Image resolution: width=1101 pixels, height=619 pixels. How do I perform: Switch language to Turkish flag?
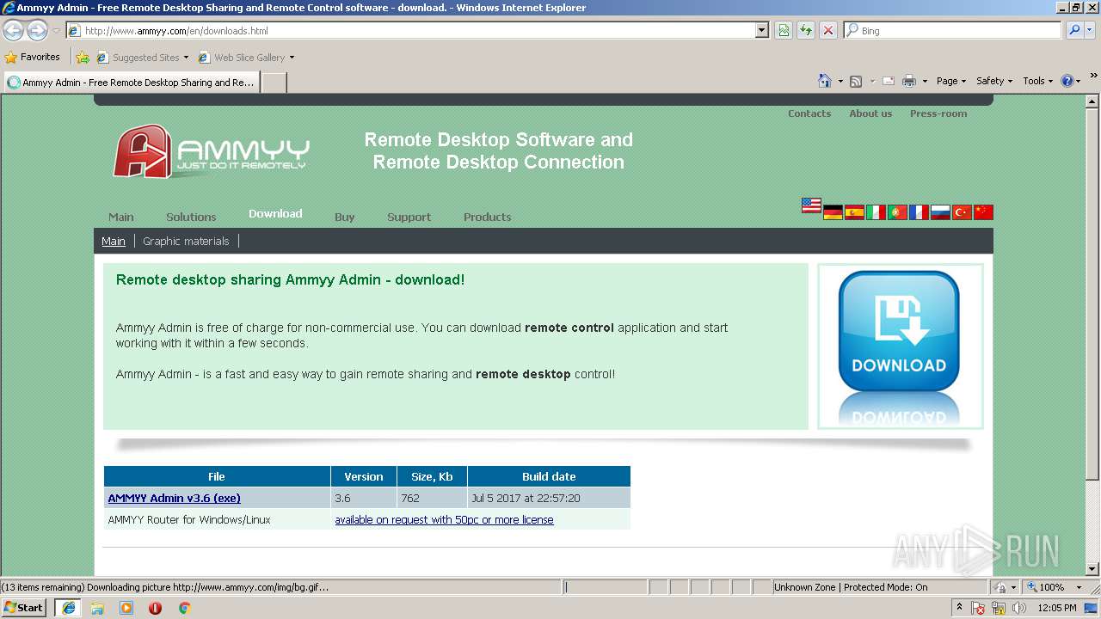(962, 212)
